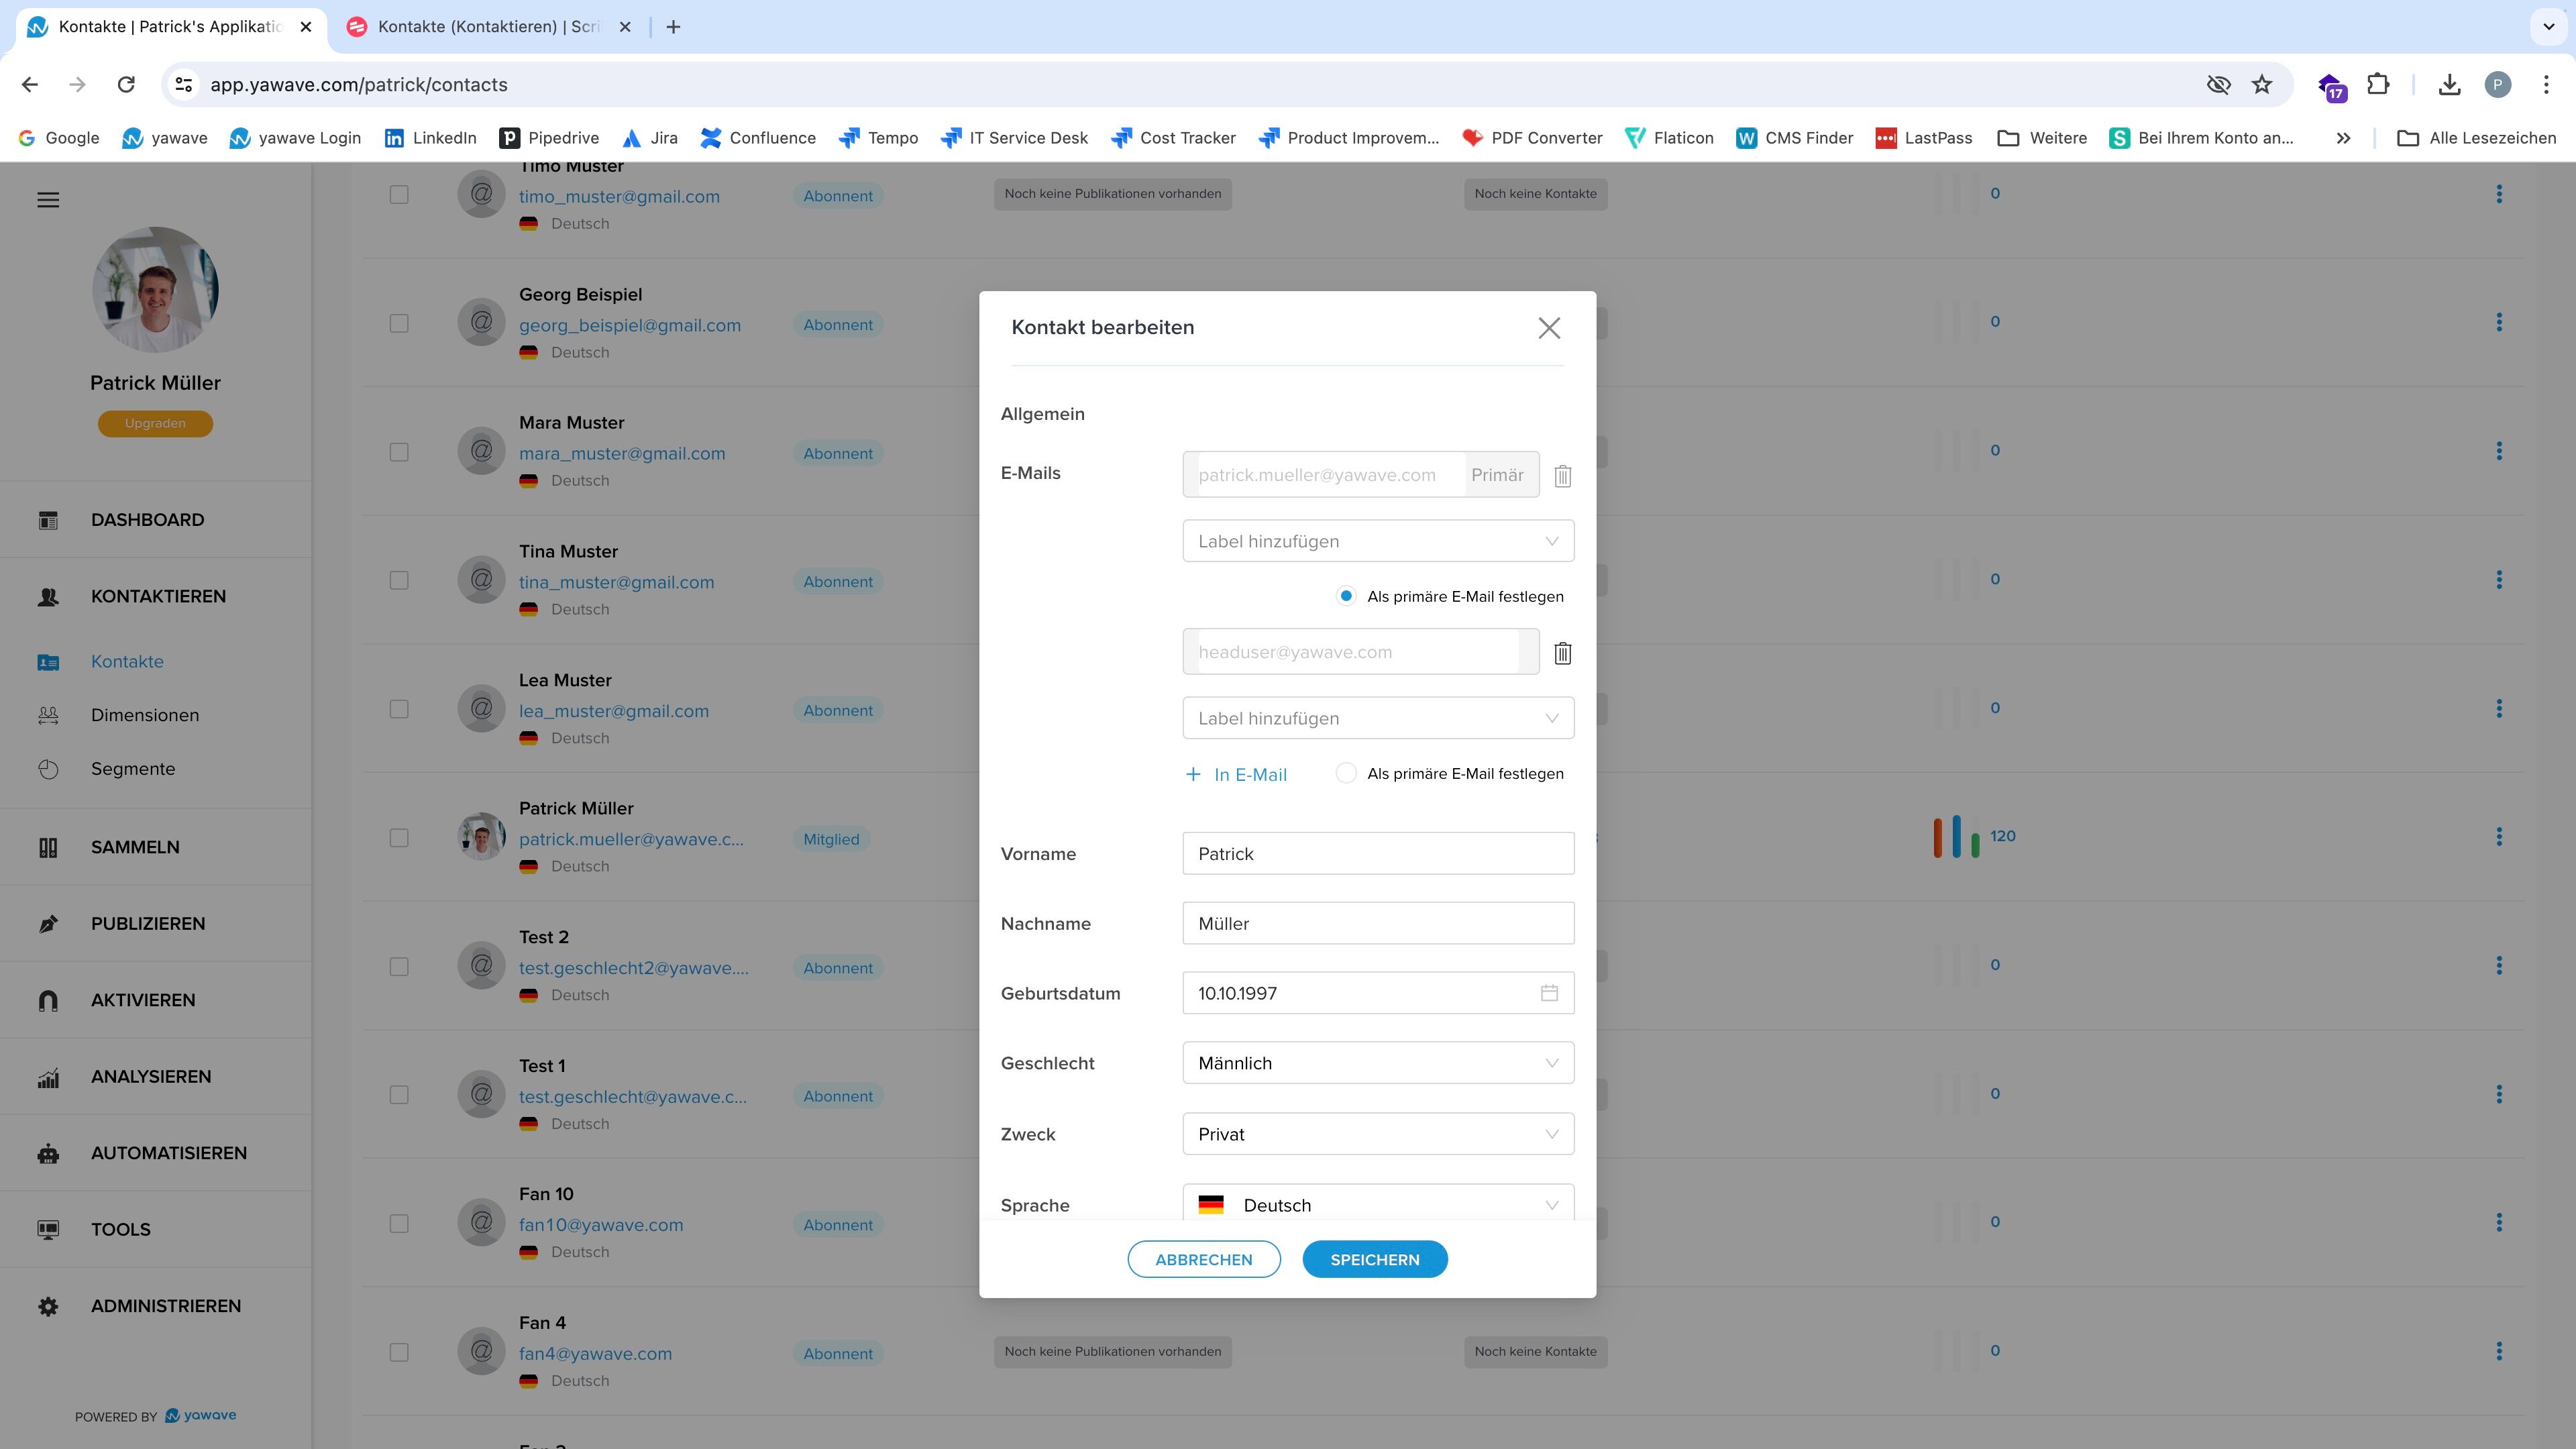Open the Segmente section in sidebar
The width and height of the screenshot is (2576, 1449).
click(132, 769)
